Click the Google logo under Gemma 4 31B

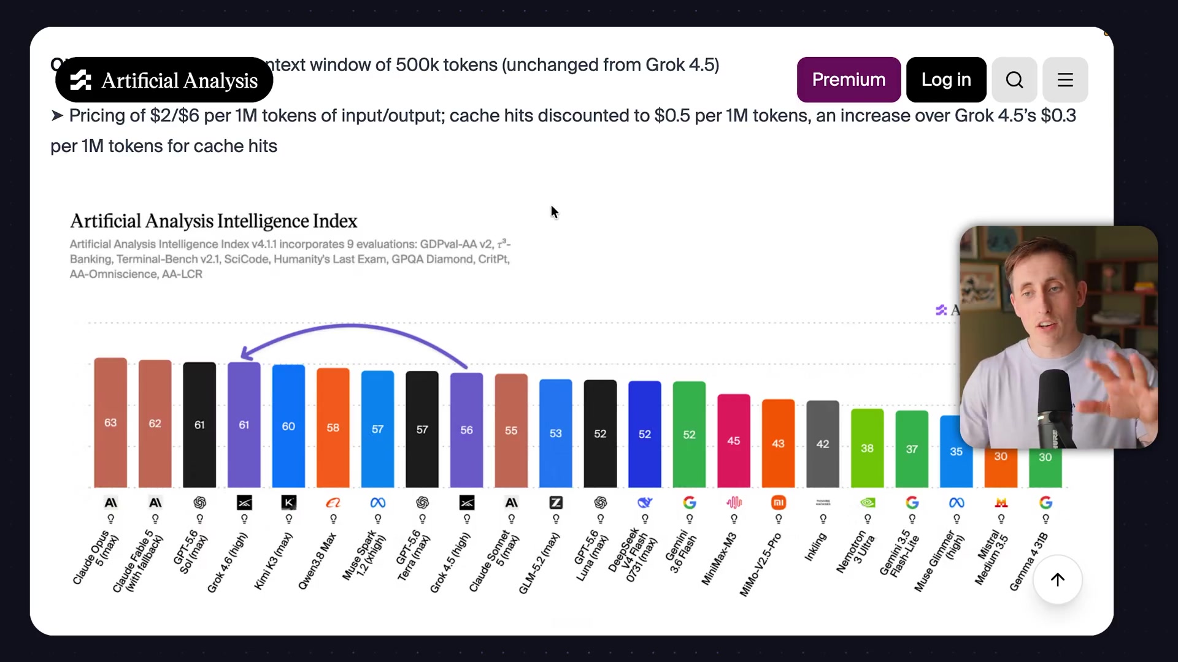point(1045,503)
